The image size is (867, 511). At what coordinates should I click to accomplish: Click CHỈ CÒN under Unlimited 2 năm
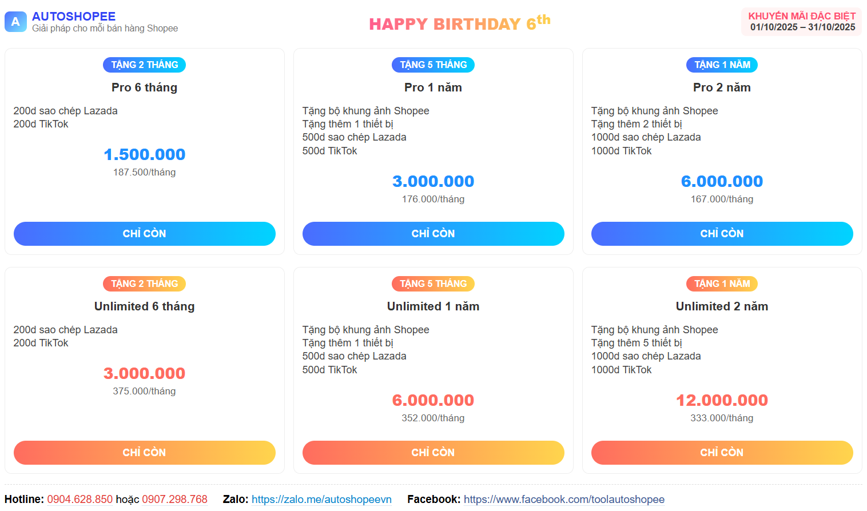[x=722, y=453]
